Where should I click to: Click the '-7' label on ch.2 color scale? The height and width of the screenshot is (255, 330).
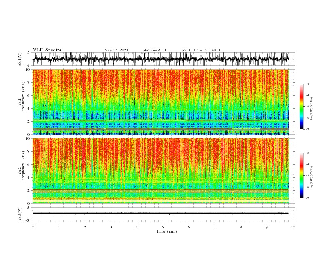(307, 198)
